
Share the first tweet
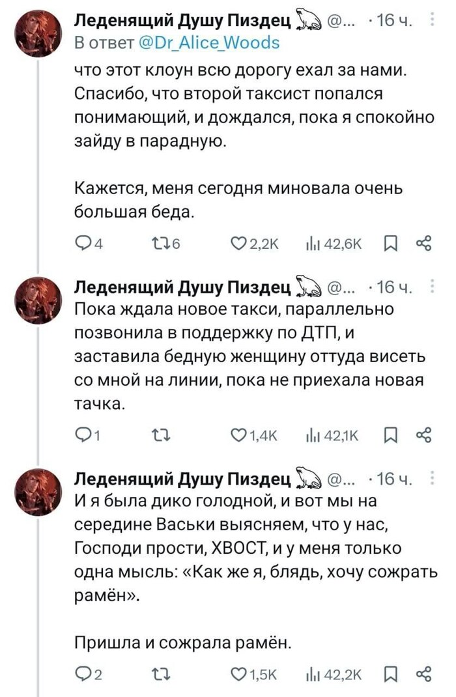point(423,244)
